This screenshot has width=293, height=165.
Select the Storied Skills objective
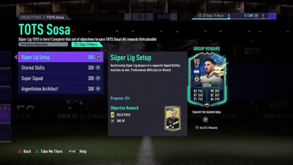(x=61, y=68)
